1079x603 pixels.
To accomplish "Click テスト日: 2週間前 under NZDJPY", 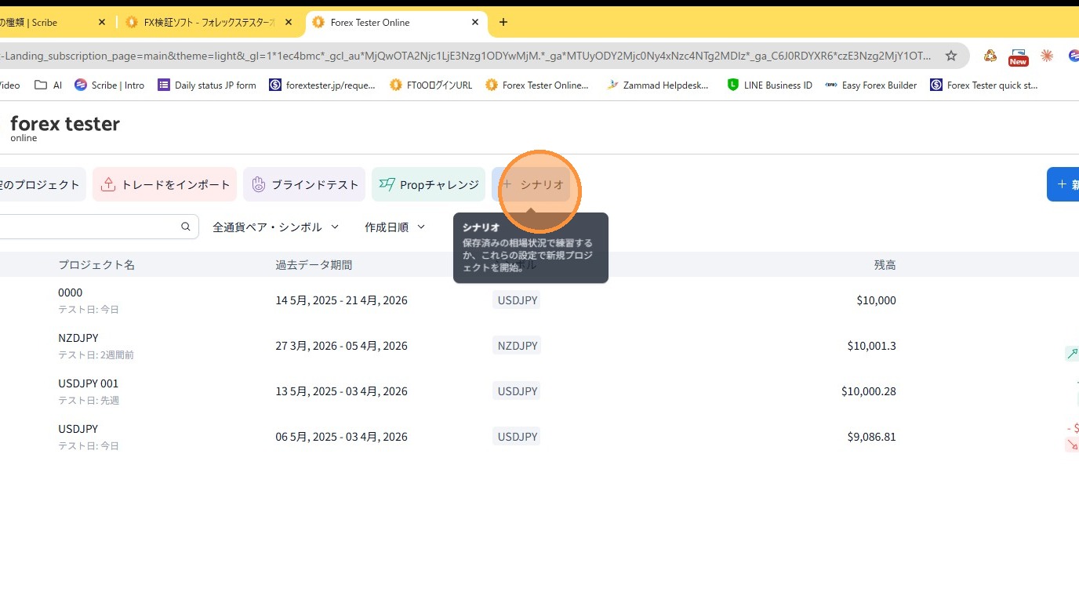I will coord(96,355).
